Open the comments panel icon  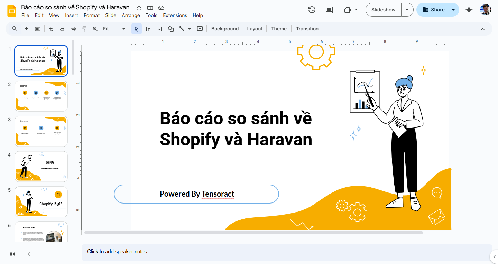pyautogui.click(x=329, y=10)
